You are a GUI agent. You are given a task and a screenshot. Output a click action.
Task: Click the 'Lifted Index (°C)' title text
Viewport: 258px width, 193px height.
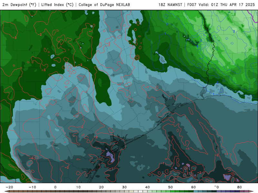point(57,5)
